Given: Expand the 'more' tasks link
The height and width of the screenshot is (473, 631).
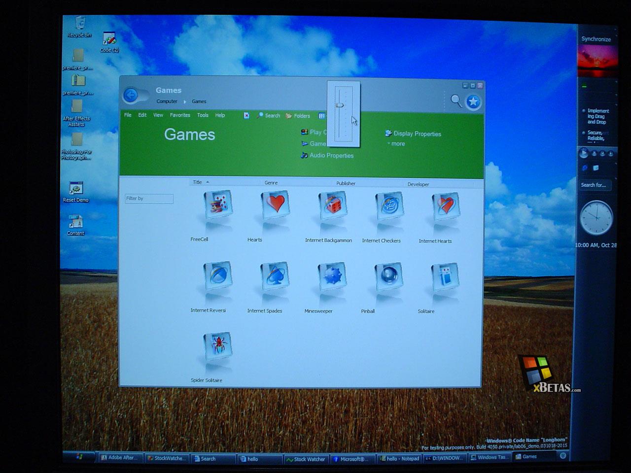Looking at the screenshot, I should (396, 144).
